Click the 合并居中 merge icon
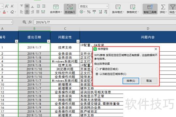The width and height of the screenshot is (176, 117). tap(56, 7)
